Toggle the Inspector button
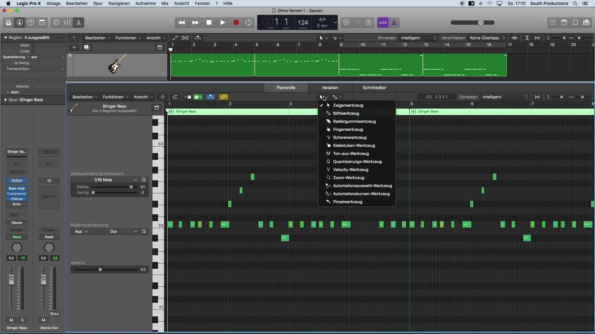Image resolution: width=595 pixels, height=334 pixels. pyautogui.click(x=20, y=23)
